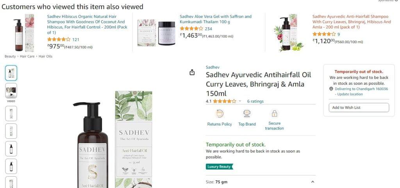Screen dimensions: 400x188
Task: Click Update location link
Action: tap(350, 94)
